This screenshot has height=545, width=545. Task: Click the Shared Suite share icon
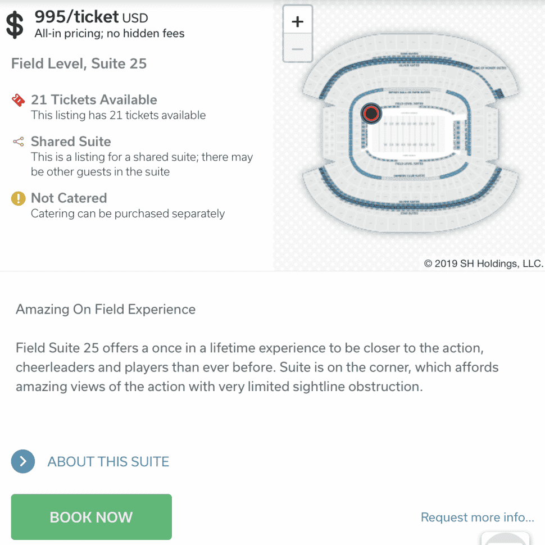pyautogui.click(x=19, y=142)
